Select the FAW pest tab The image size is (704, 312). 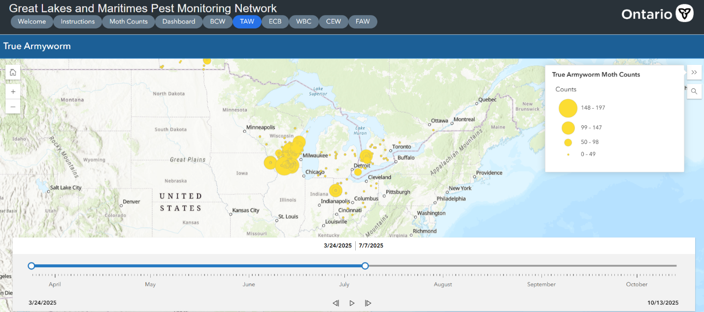(363, 22)
